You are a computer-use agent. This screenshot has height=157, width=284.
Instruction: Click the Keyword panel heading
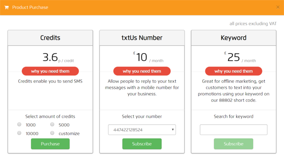pos(234,38)
